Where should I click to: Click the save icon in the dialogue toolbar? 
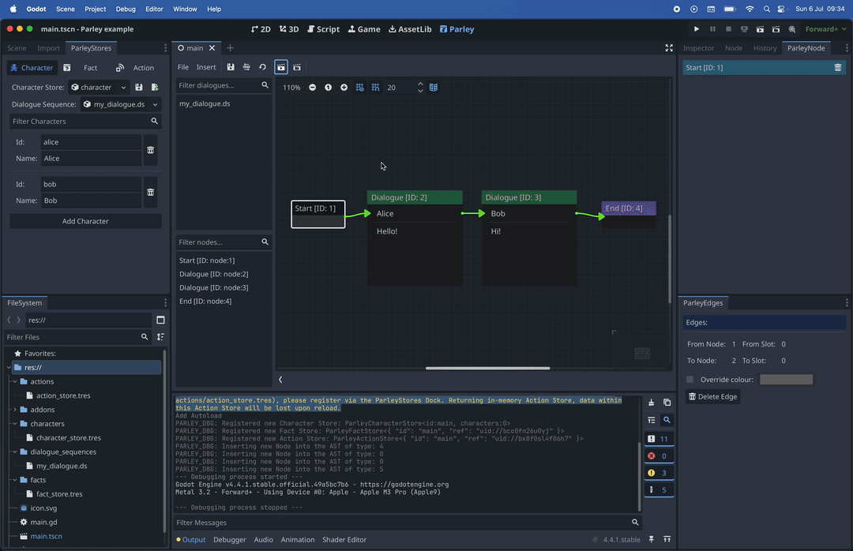[x=231, y=67]
